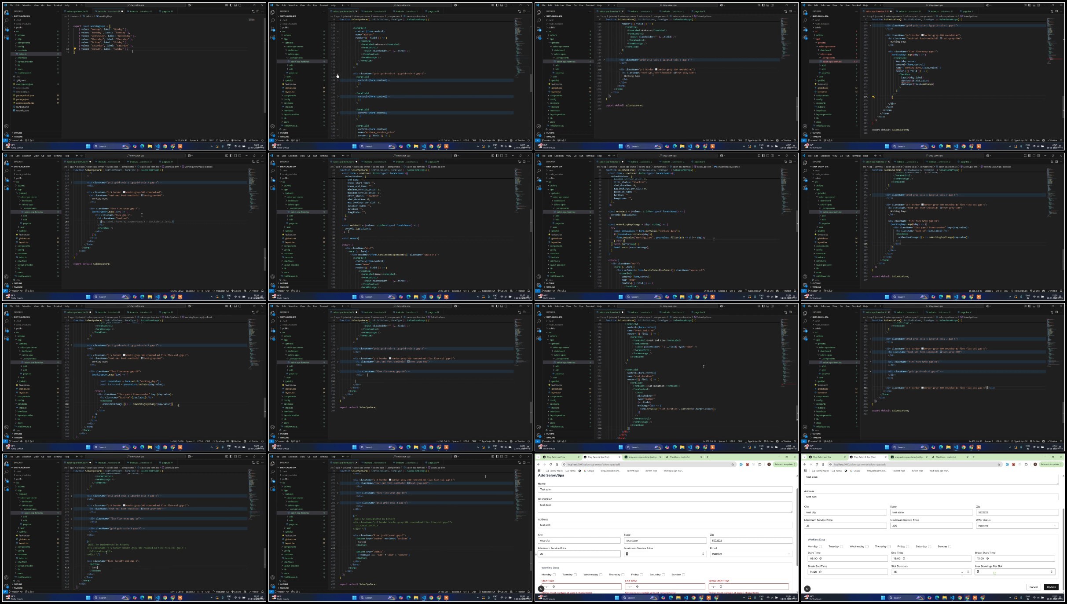Switch to page.tsx tab in workingDays constants frame
Viewport: 1067px width, 604px height.
pyautogui.click(x=167, y=11)
